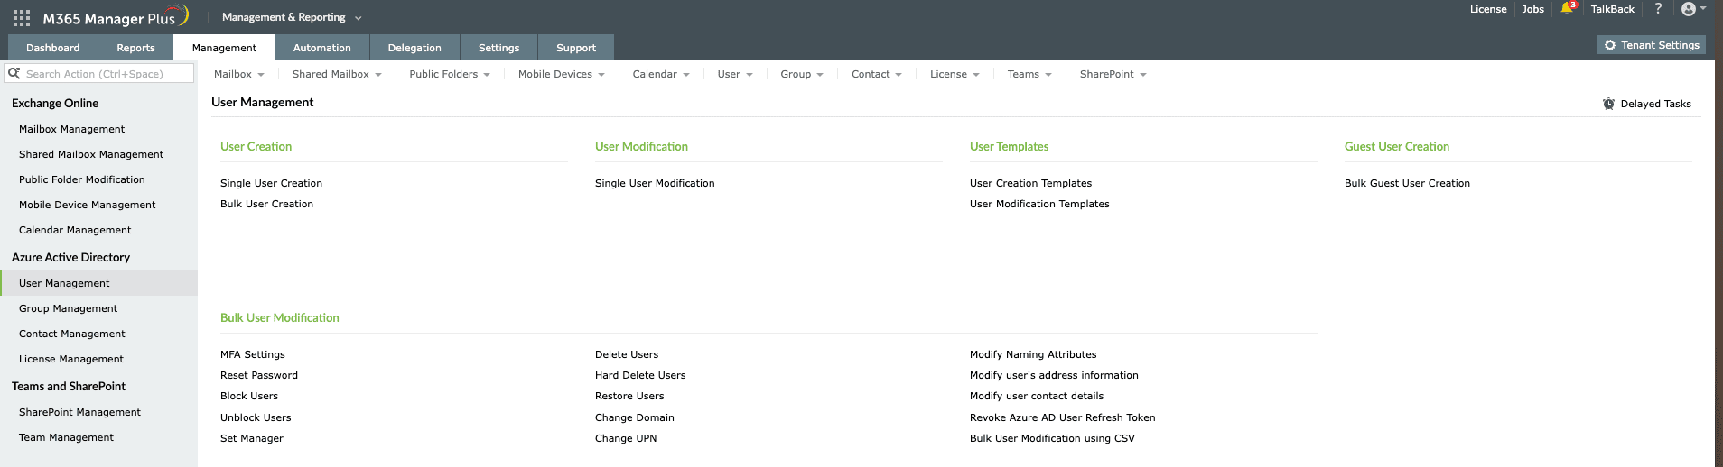This screenshot has height=467, width=1723.
Task: Select License Management in sidebar
Action: [71, 359]
